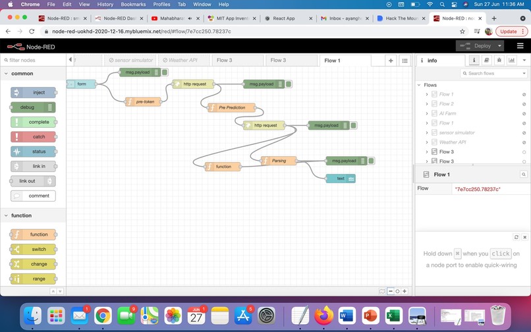Toggle enabled state of Flow 2 row
The image size is (531, 332).
524,104
